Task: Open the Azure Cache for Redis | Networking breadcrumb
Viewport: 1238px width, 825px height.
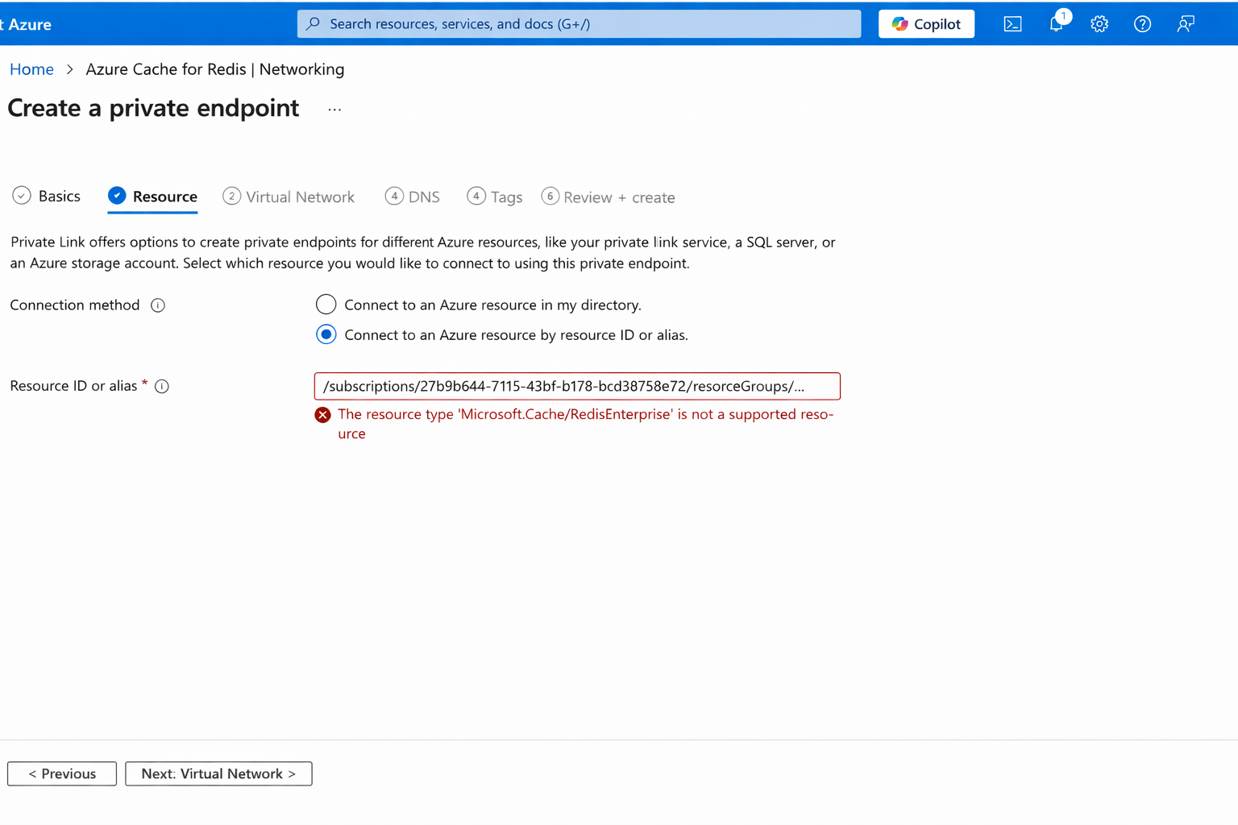Action: [215, 69]
